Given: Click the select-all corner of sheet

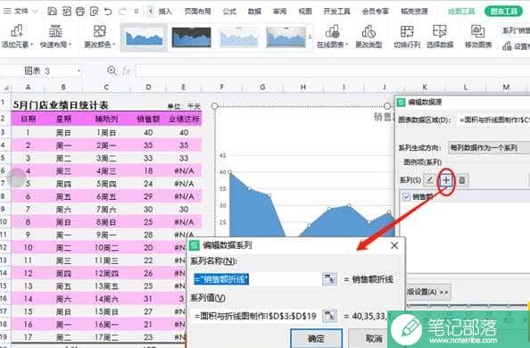Looking at the screenshot, I should 5,87.
